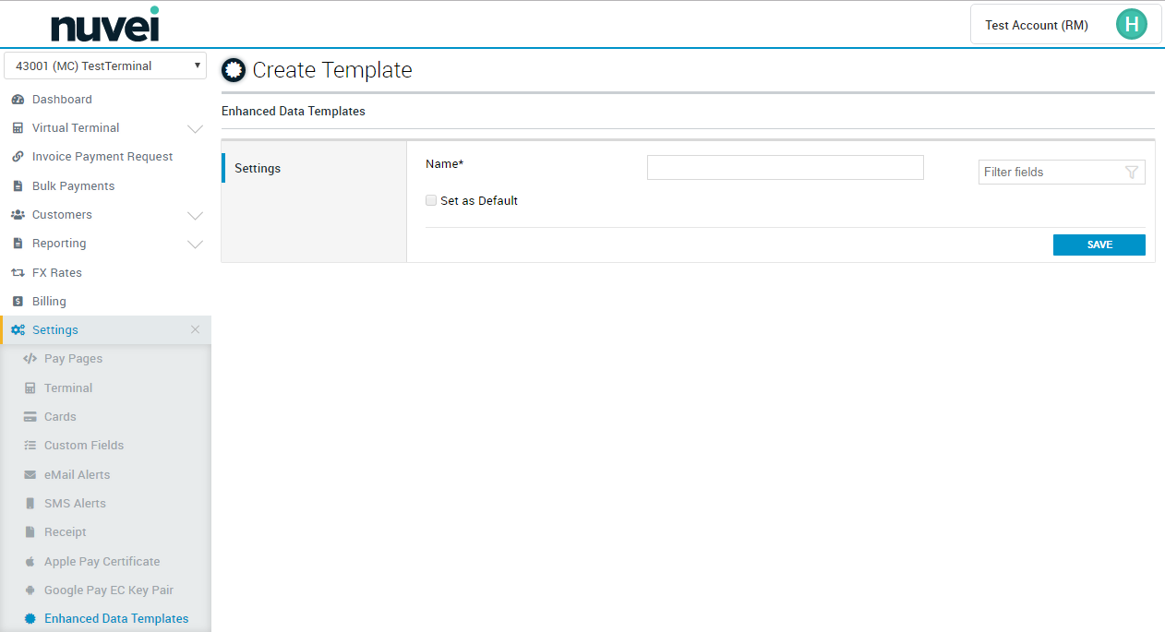Enable the Set as Default checkbox
1165x632 pixels.
coord(431,200)
